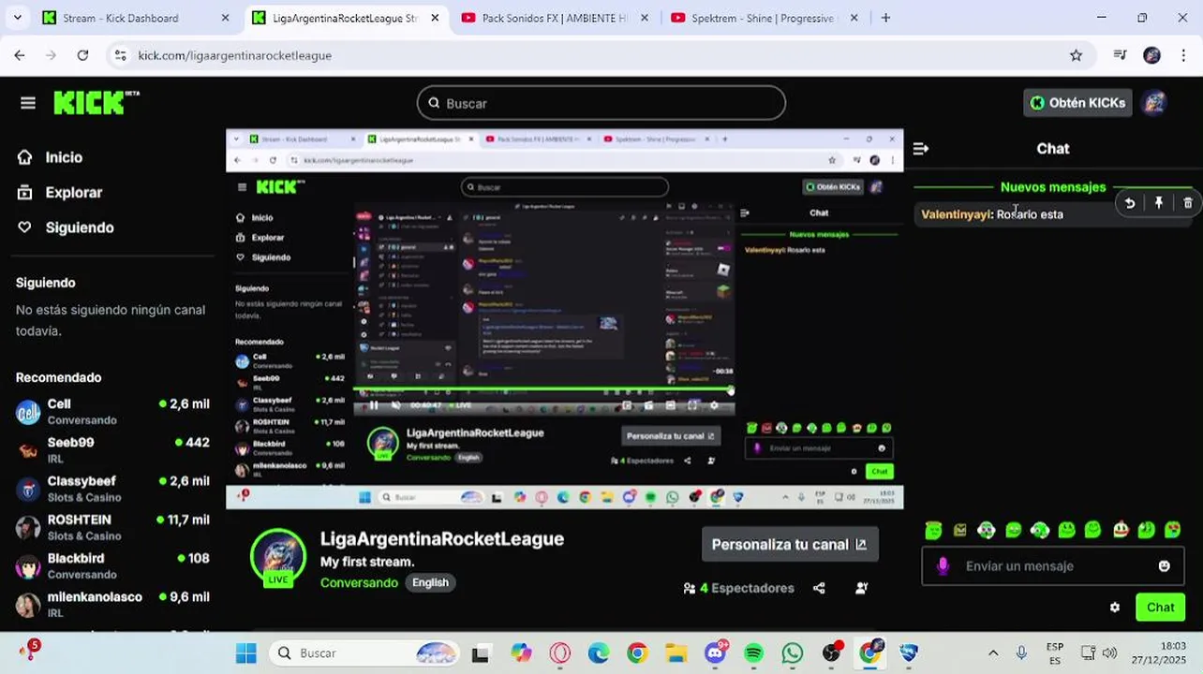Open recommended channel Cell
This screenshot has height=674, width=1203.
tap(112, 412)
